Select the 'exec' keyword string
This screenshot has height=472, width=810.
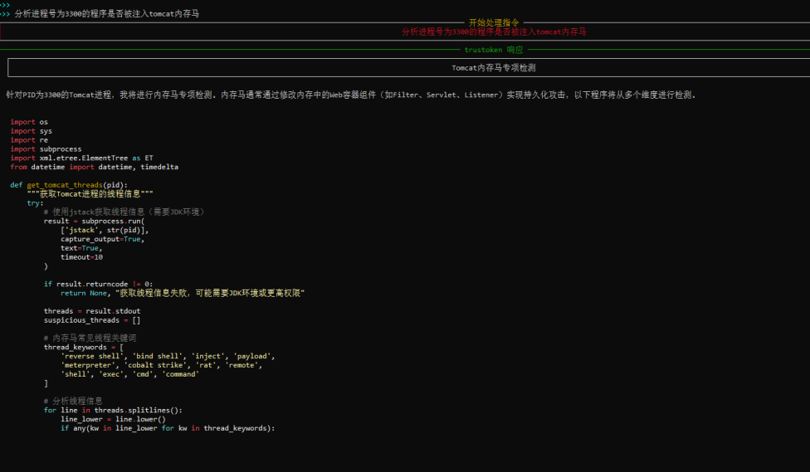tap(111, 374)
